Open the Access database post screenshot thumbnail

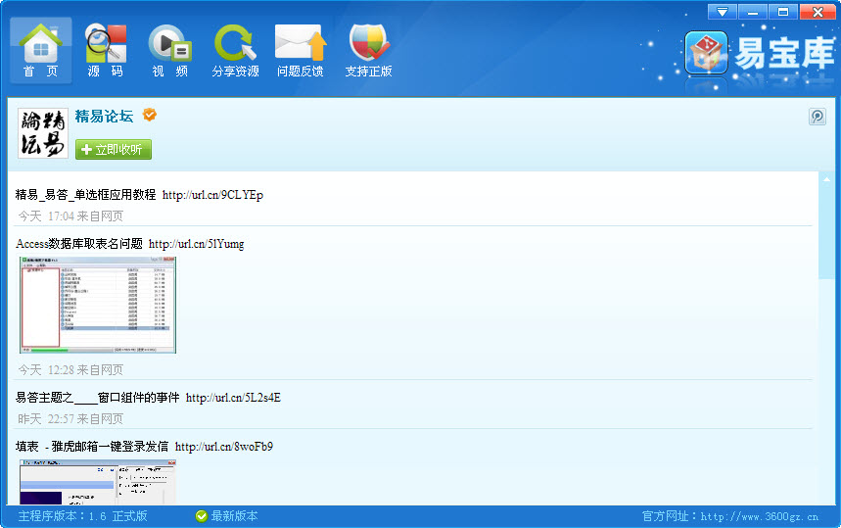pos(98,305)
